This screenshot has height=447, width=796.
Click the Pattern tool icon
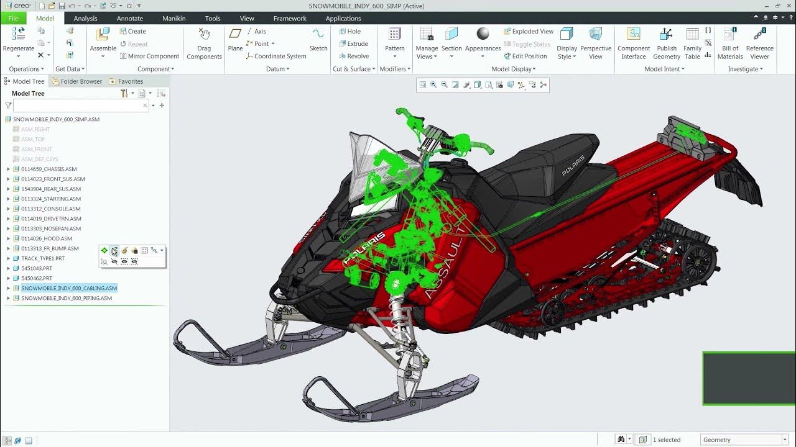(x=394, y=34)
